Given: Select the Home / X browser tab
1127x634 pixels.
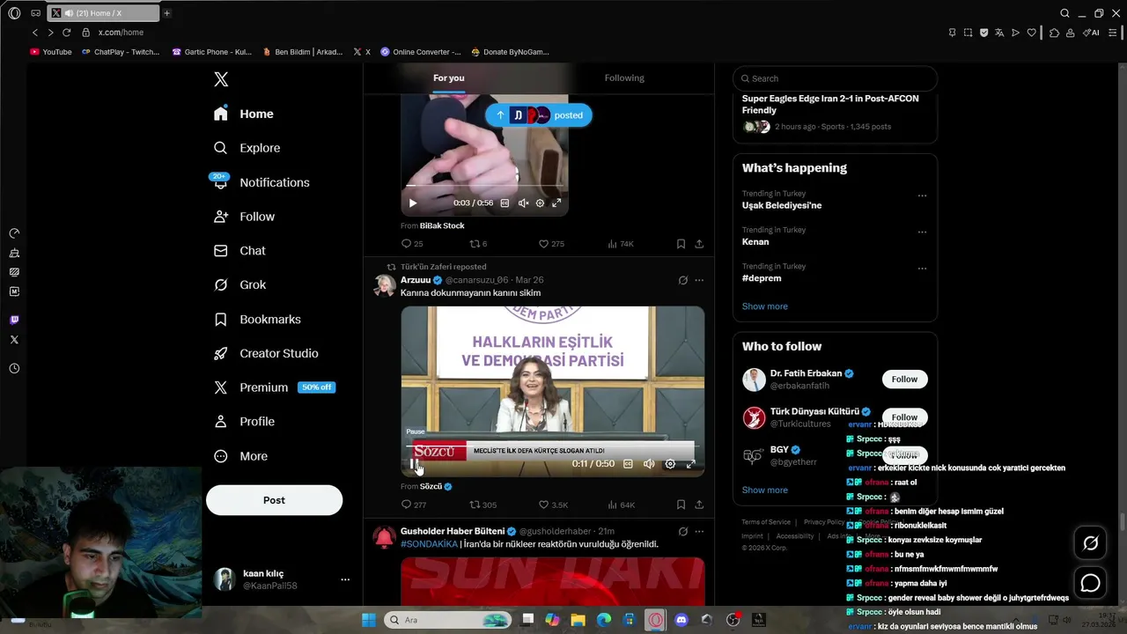Looking at the screenshot, I should tap(101, 13).
